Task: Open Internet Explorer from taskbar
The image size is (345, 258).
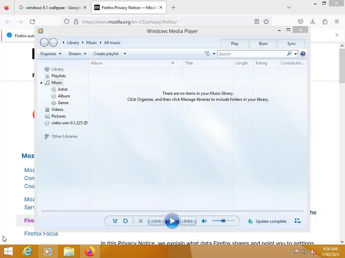Action: (28, 251)
